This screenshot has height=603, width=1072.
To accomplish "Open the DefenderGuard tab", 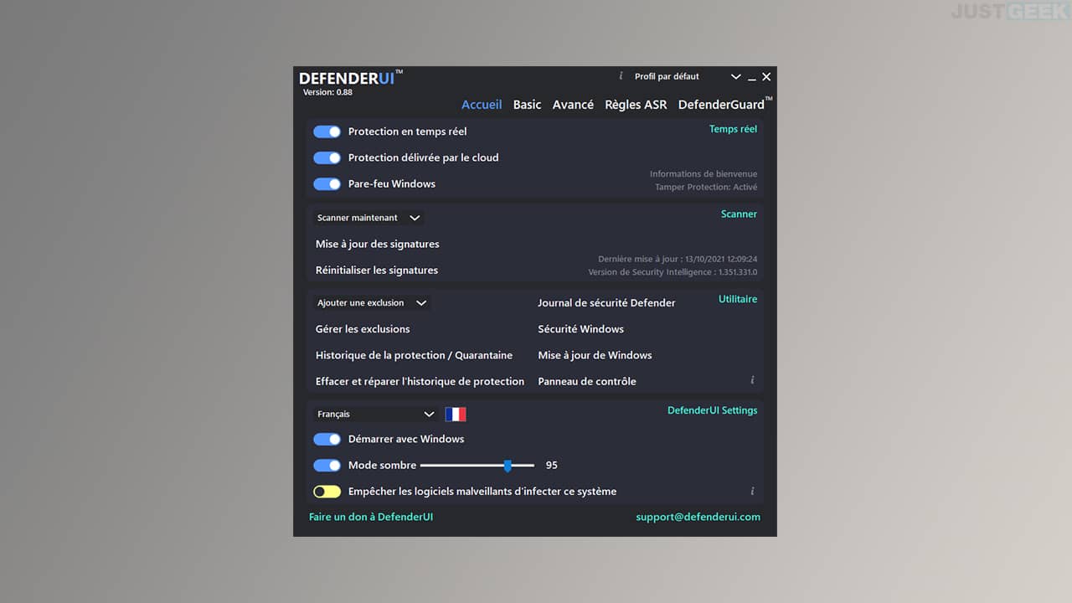I will coord(724,104).
